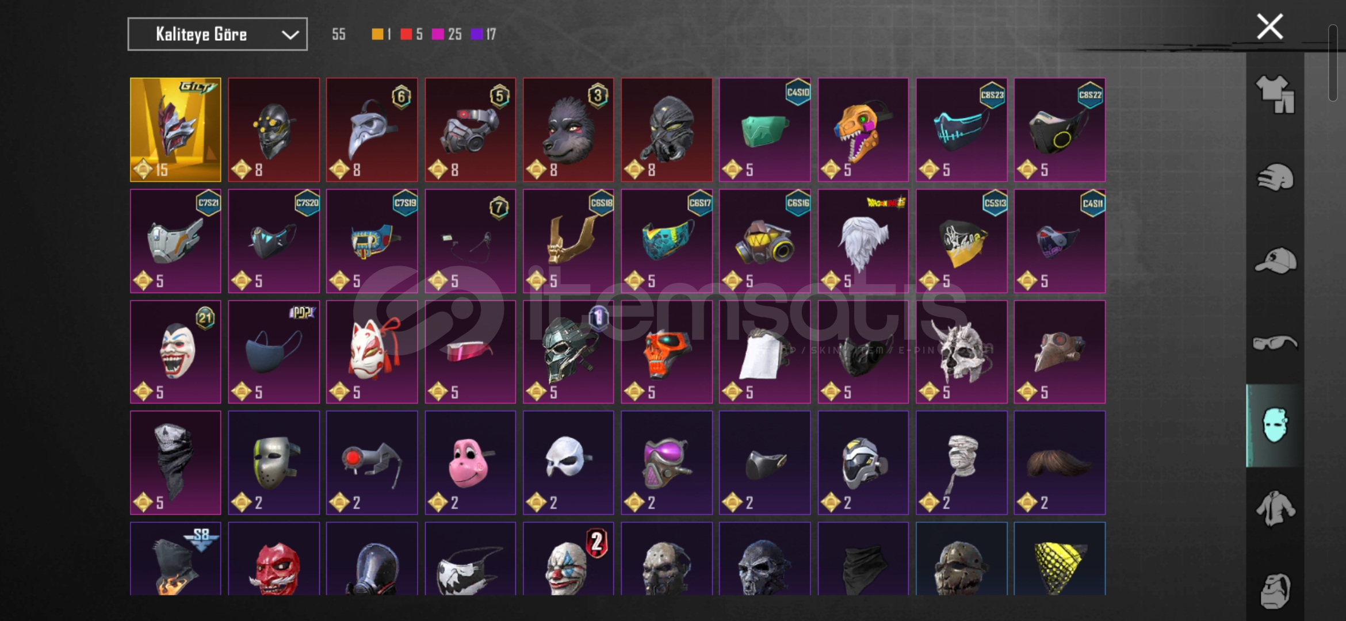Select the helmet category icon in sidebar
1346x621 pixels.
[x=1275, y=178]
